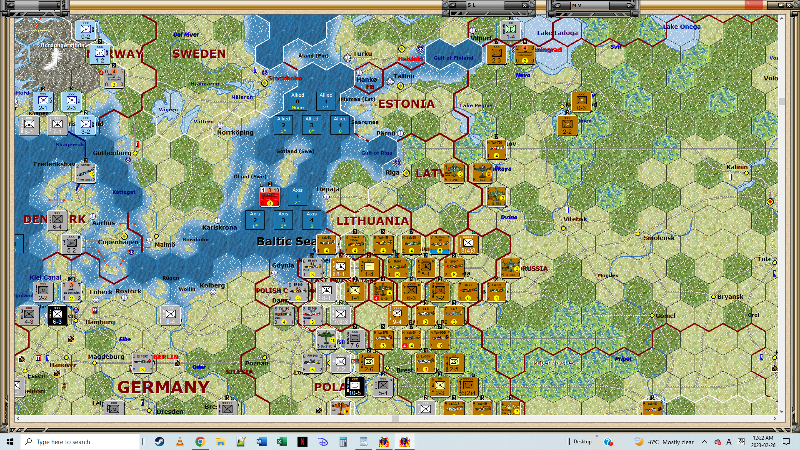Select the Condor FW 200C aircraft counter
800x450 pixels.
86,173
